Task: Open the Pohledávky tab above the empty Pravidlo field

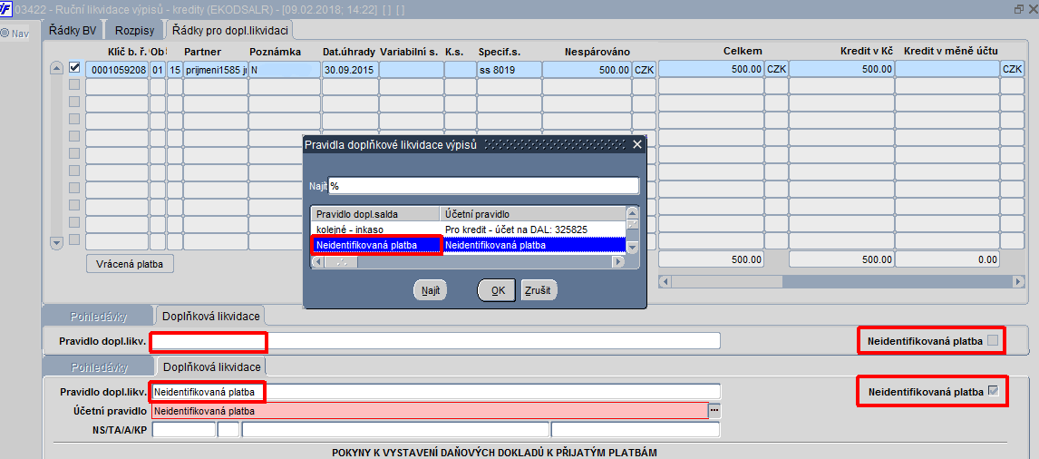Action: [x=98, y=315]
